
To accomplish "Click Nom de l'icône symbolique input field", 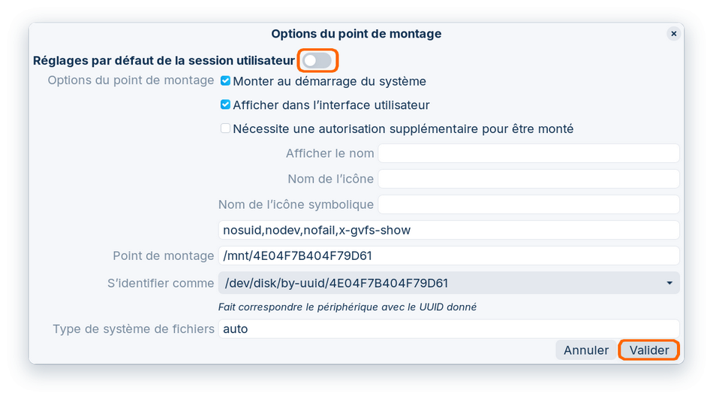I will click(x=528, y=204).
